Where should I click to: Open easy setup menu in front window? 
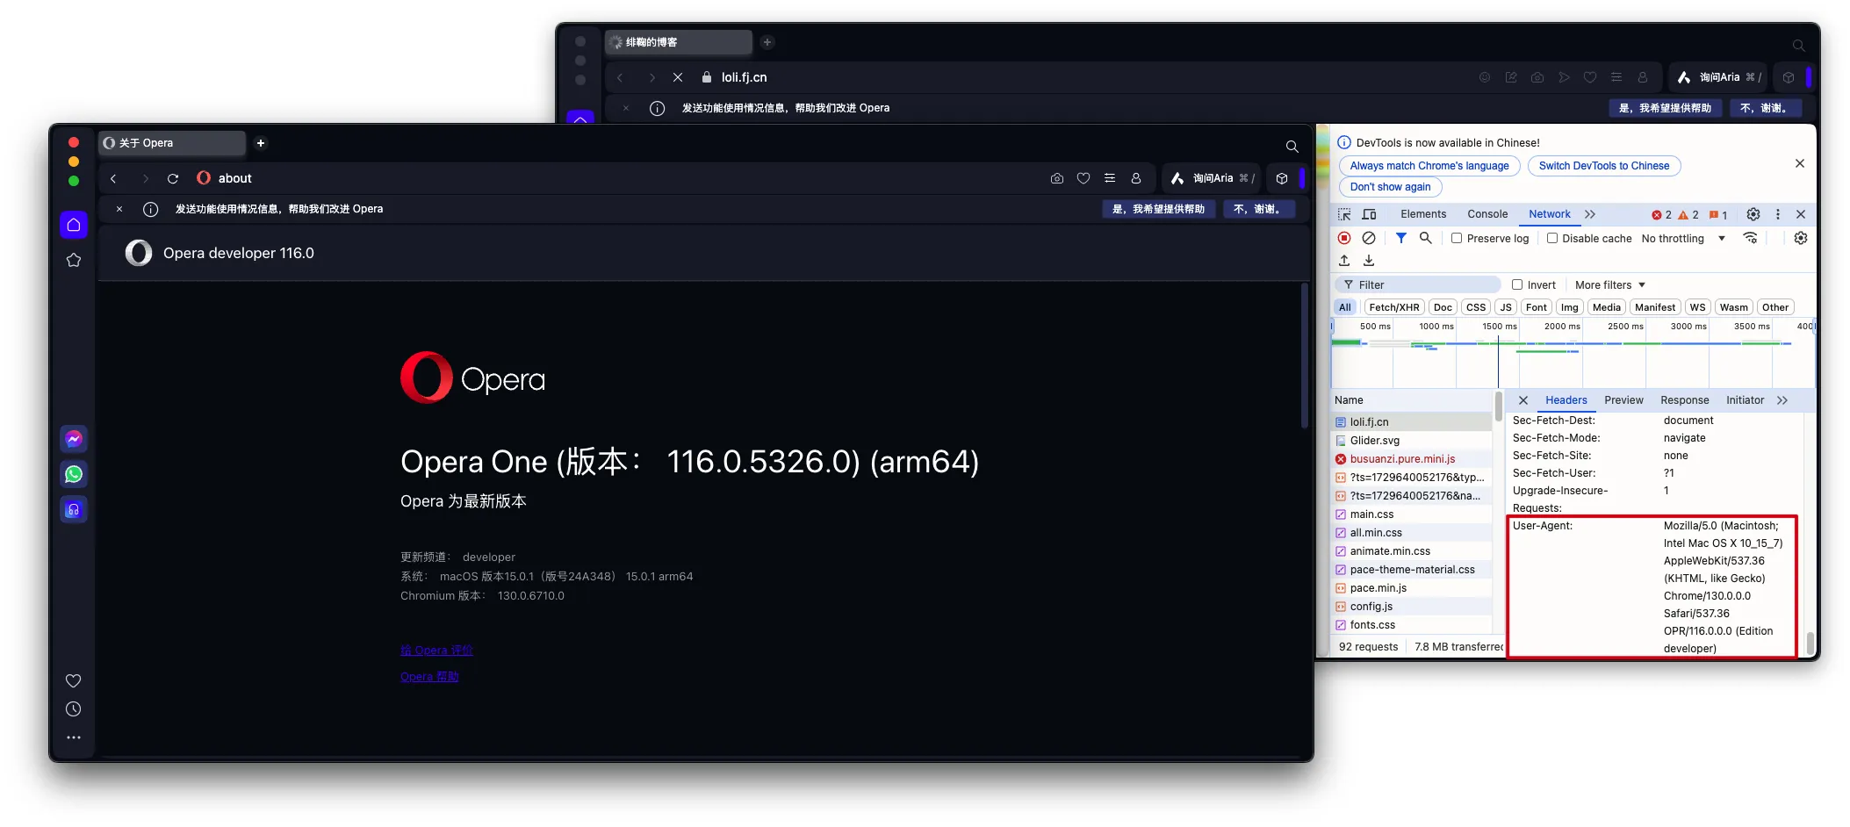pyautogui.click(x=1110, y=178)
